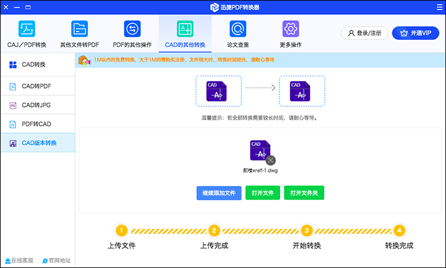Select CAD转PDF in the sidebar
Viewport: 446px width, 268px height.
(38, 86)
